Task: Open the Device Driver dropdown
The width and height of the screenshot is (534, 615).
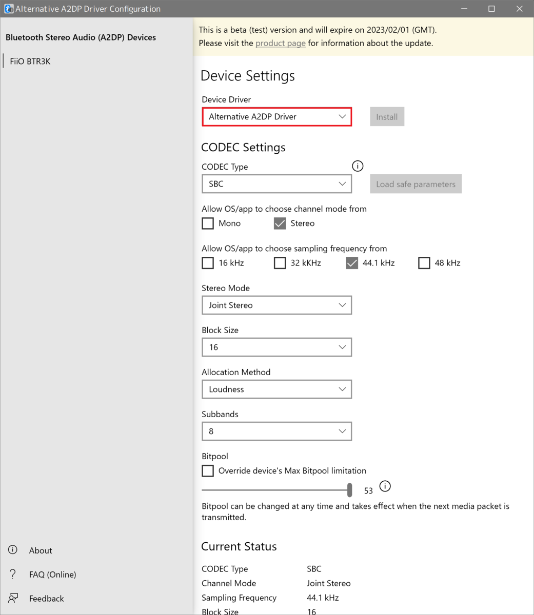Action: [x=276, y=116]
